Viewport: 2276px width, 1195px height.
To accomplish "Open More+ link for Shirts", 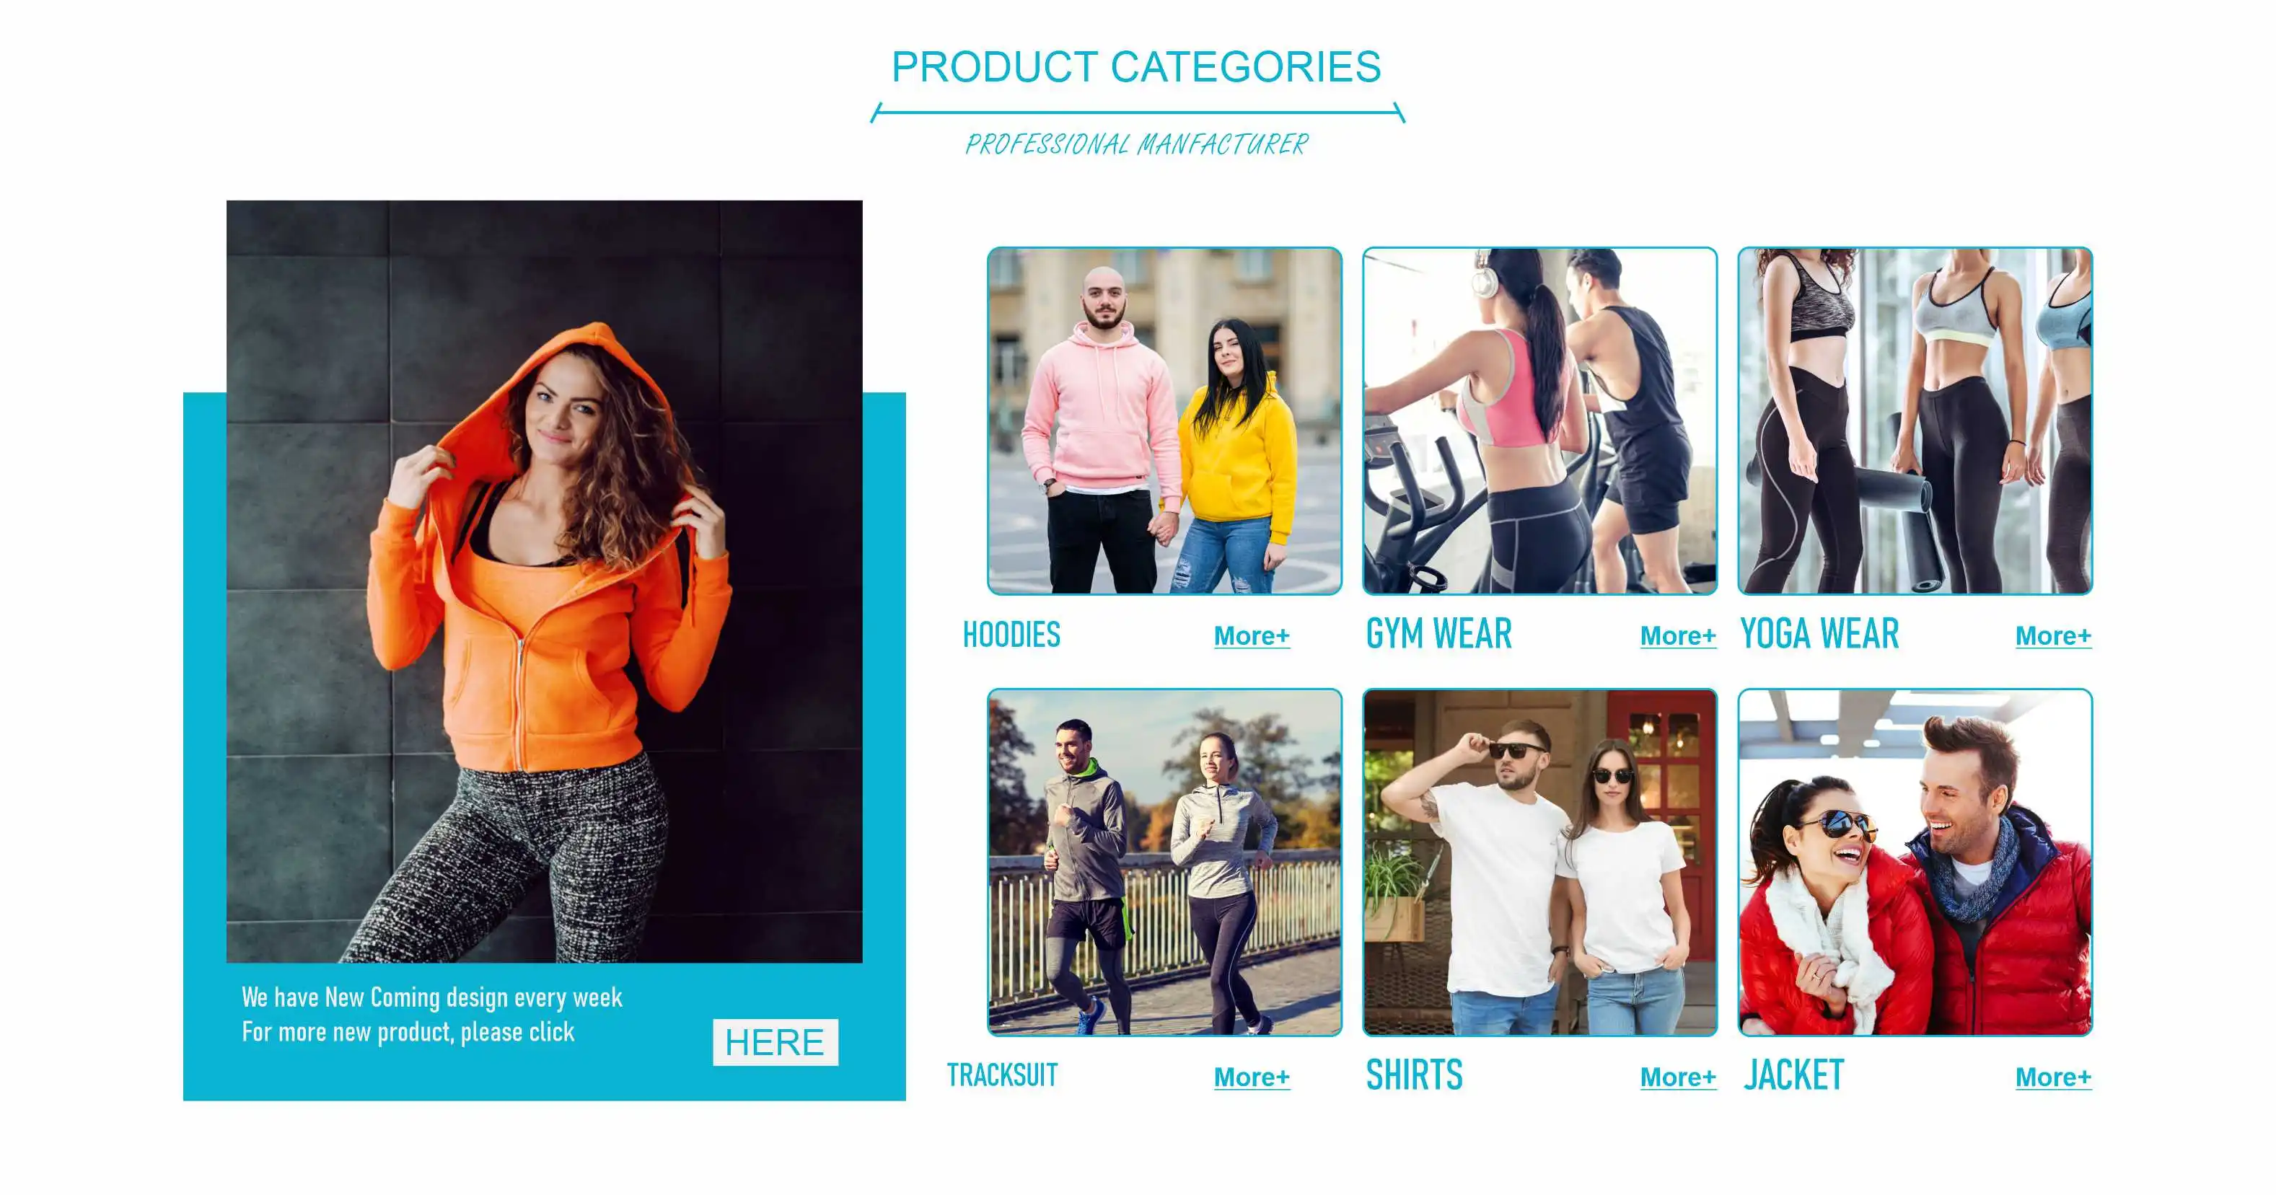I will tap(1678, 1077).
